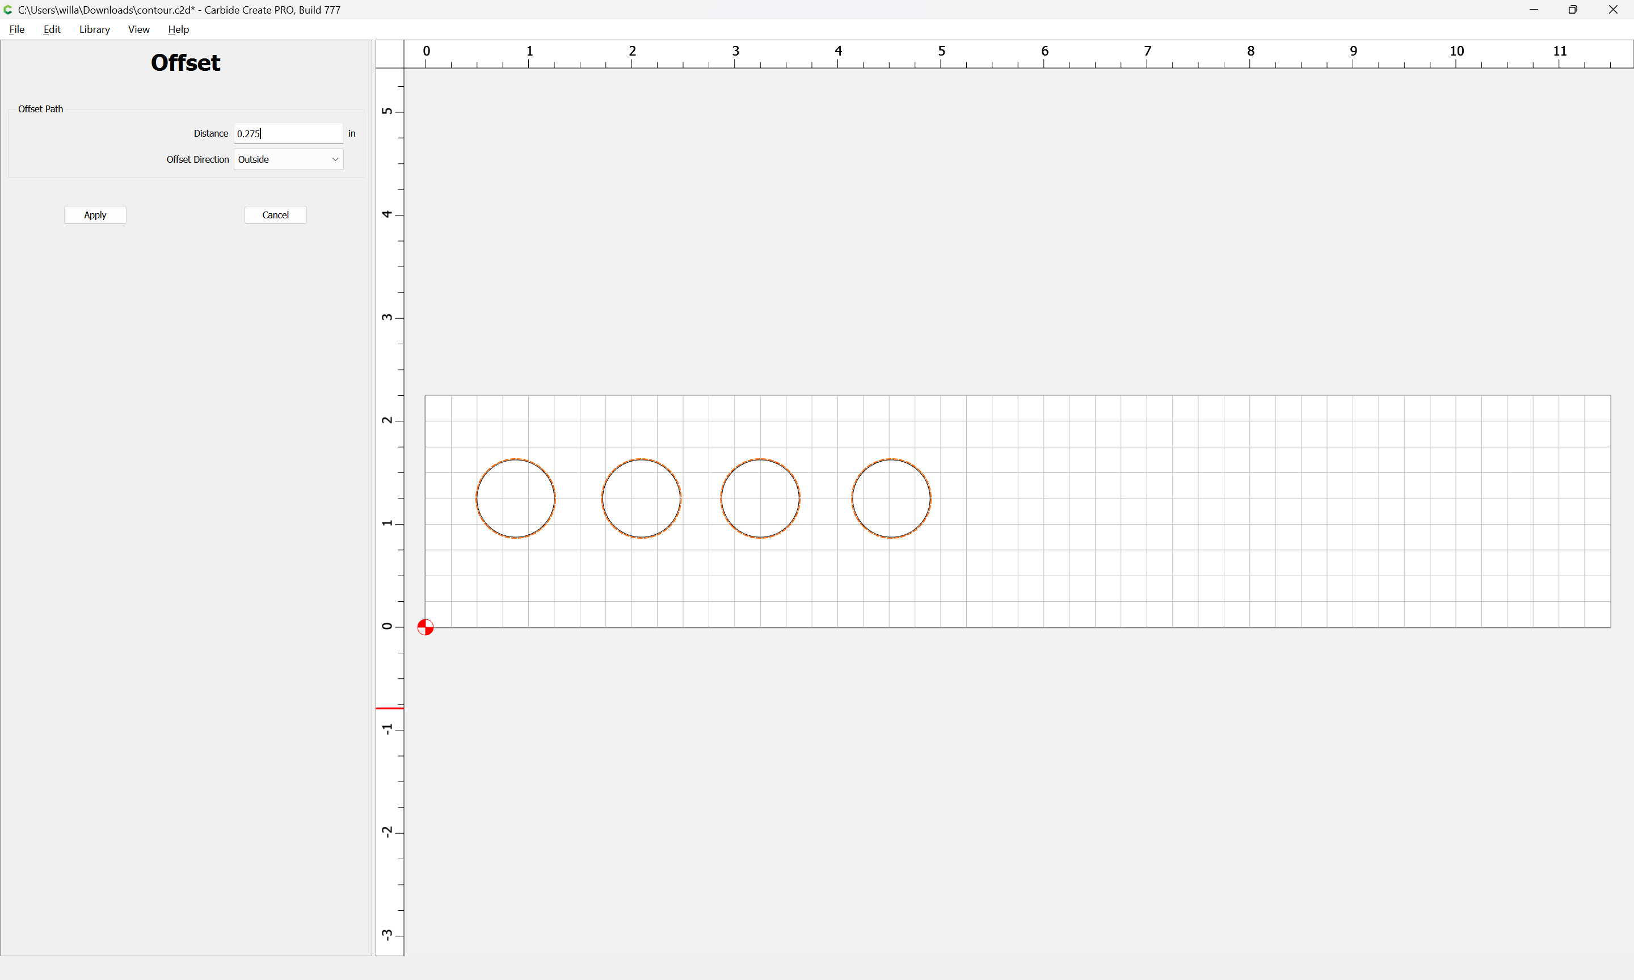Open the Library menu
The height and width of the screenshot is (980, 1634).
pyautogui.click(x=94, y=29)
